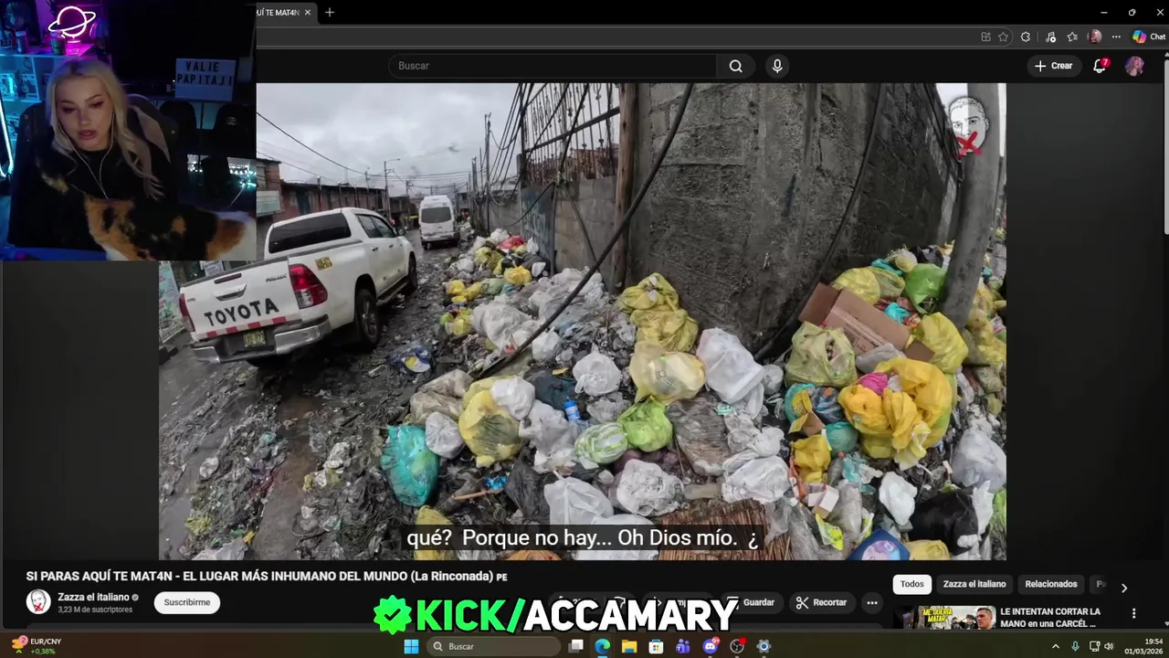The width and height of the screenshot is (1169, 658).
Task: Click the tray microphone indicator
Action: click(1076, 646)
